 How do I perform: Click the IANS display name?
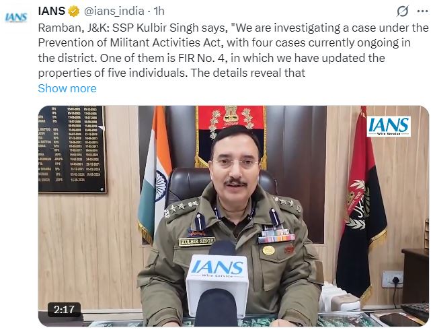click(52, 11)
